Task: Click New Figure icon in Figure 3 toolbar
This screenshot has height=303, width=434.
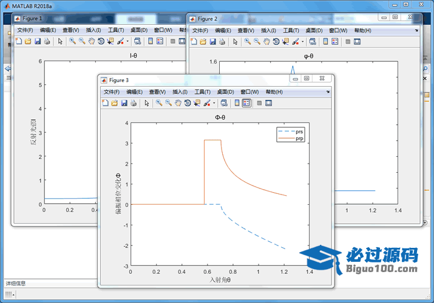Action: [x=105, y=103]
